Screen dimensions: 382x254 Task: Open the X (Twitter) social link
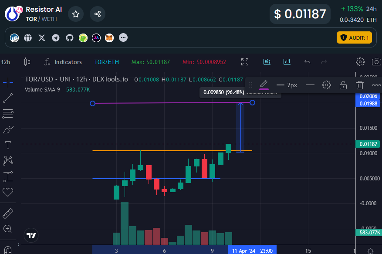[x=42, y=38]
